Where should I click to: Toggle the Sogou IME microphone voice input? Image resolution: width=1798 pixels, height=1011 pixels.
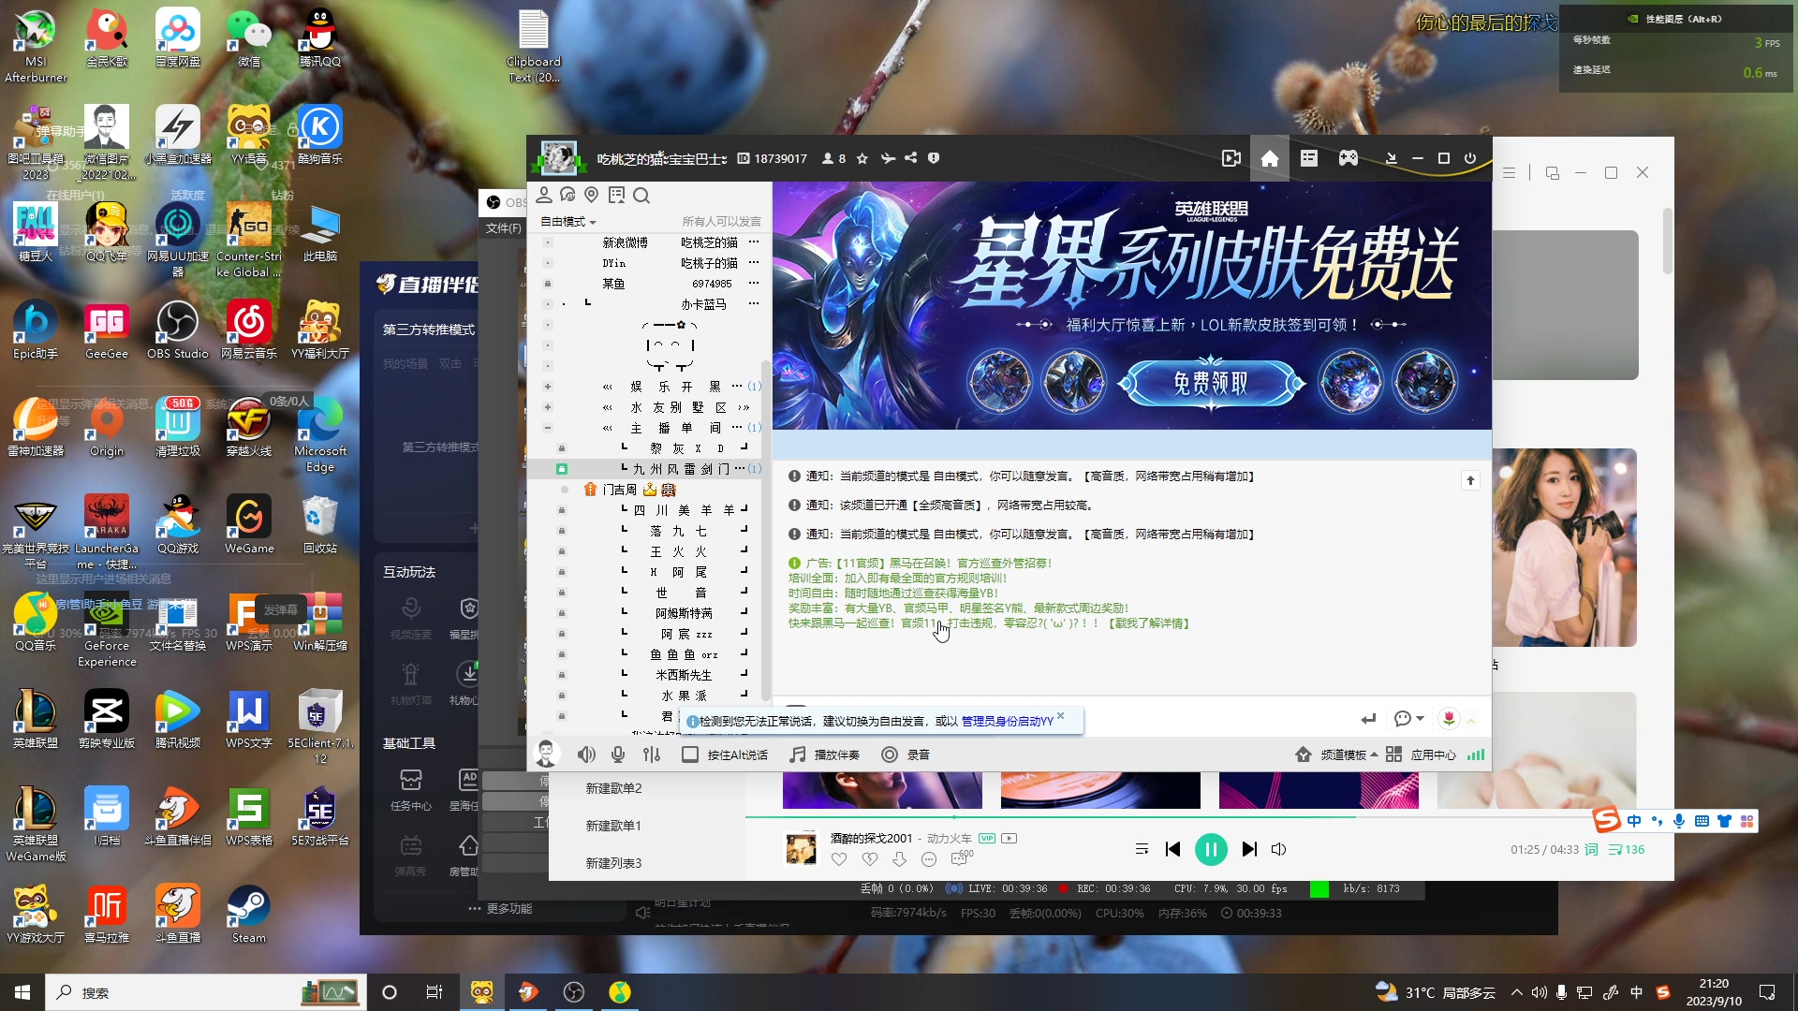tap(1679, 821)
